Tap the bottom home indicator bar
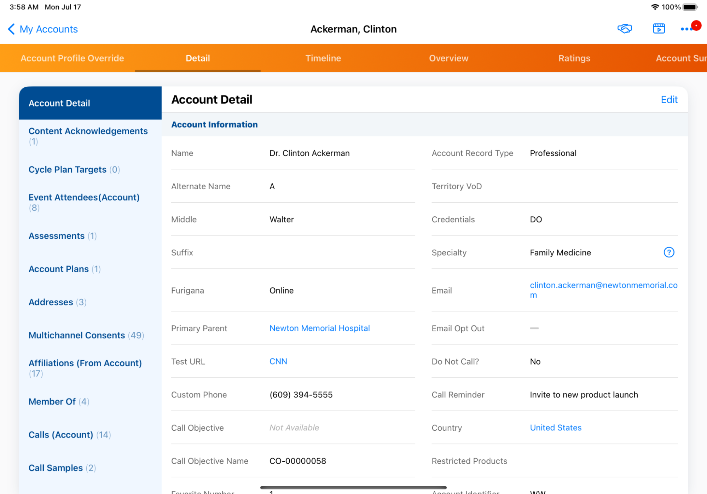Viewport: 707px width, 494px height. point(353,488)
